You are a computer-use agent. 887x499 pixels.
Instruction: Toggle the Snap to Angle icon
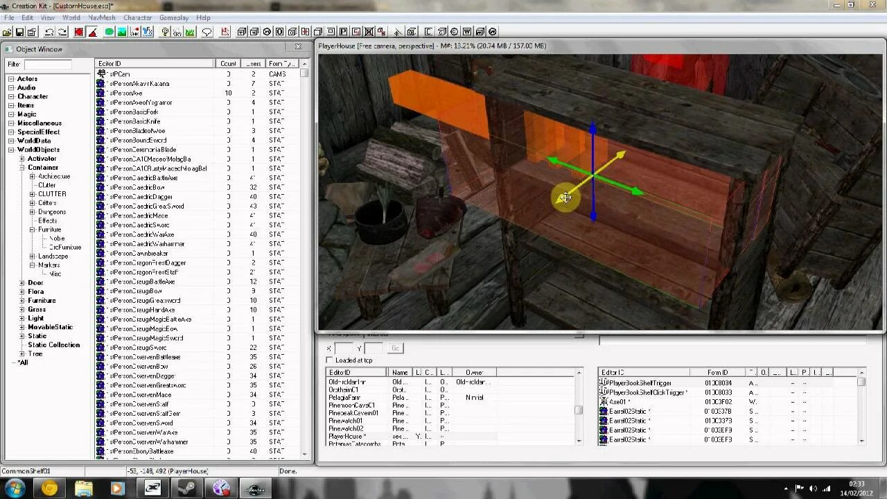(x=92, y=32)
